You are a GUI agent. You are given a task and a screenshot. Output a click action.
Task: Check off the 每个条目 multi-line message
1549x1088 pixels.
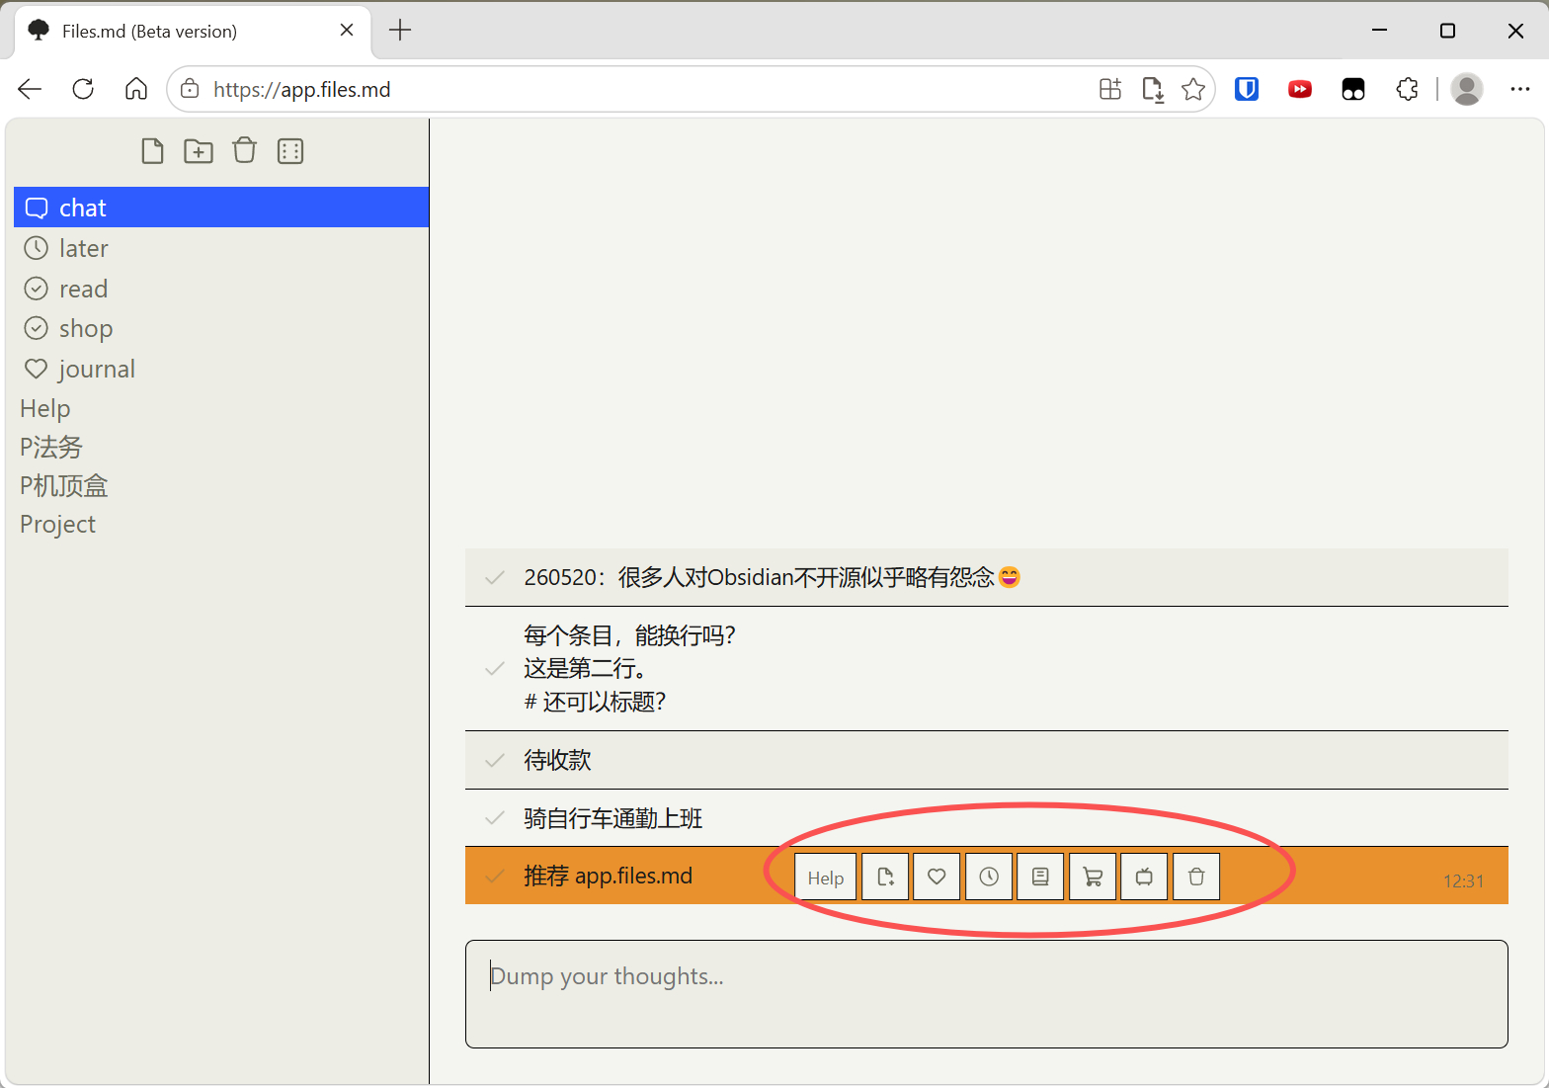tap(495, 669)
